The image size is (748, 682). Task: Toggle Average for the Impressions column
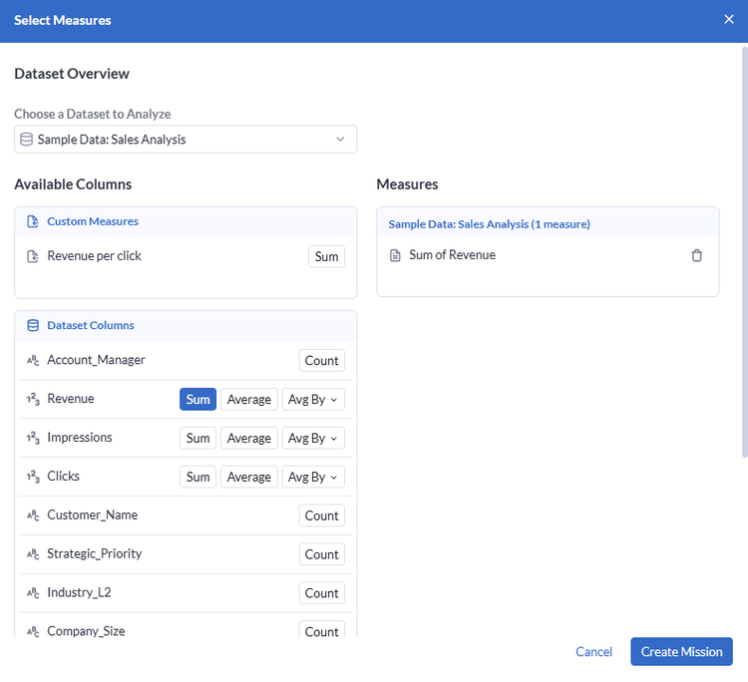tap(248, 439)
